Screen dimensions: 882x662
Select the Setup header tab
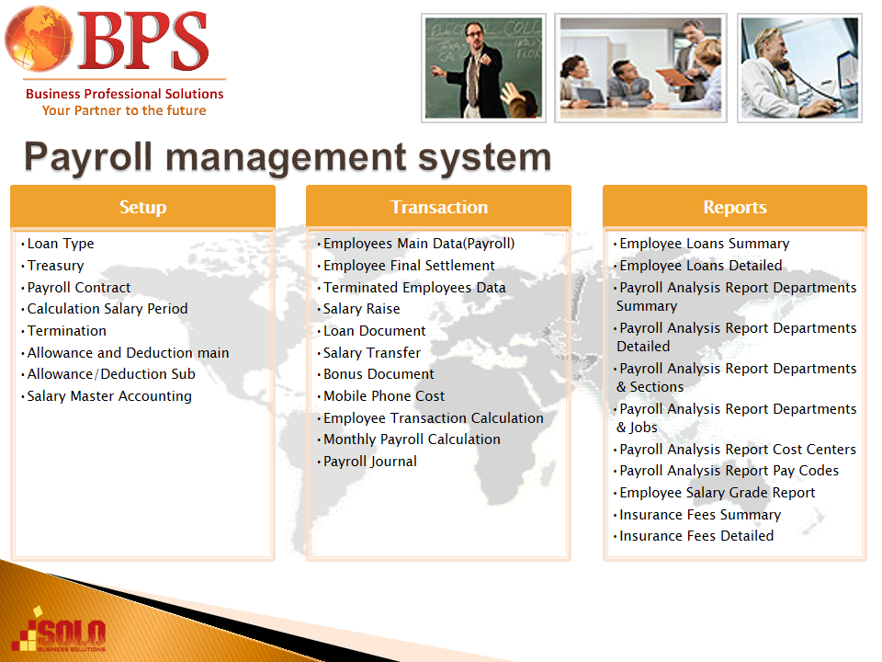pyautogui.click(x=142, y=208)
